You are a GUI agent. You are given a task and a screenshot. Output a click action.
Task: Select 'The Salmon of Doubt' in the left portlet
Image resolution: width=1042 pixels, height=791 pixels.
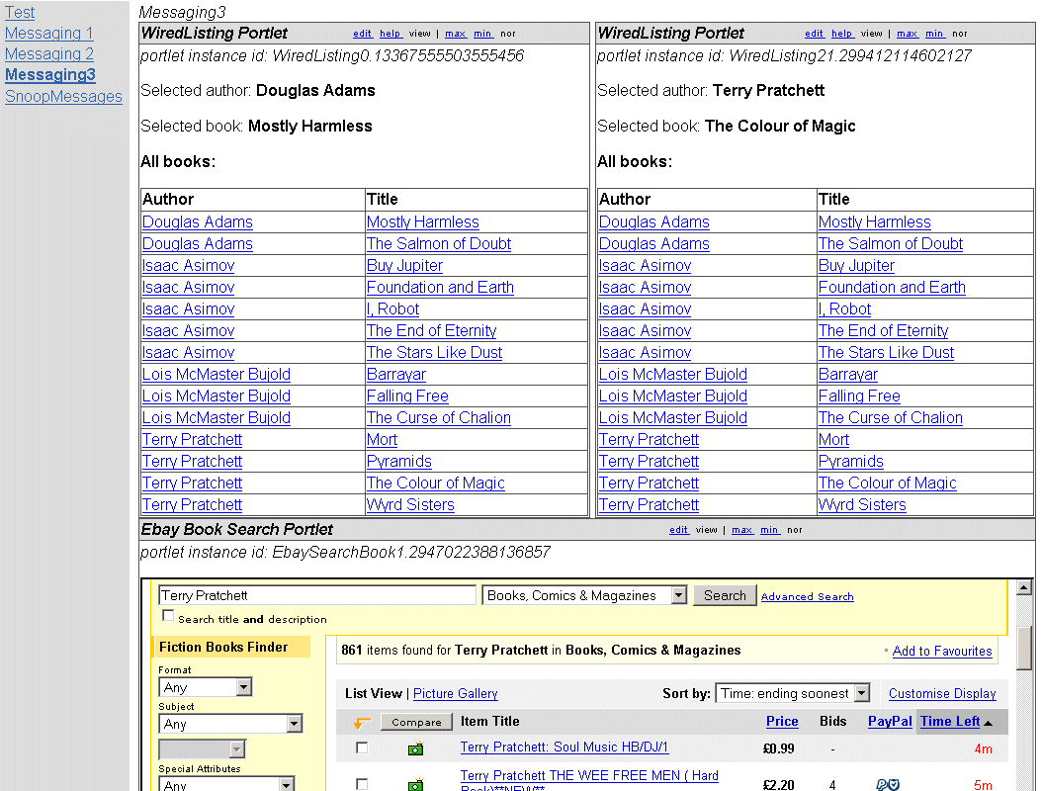point(439,244)
